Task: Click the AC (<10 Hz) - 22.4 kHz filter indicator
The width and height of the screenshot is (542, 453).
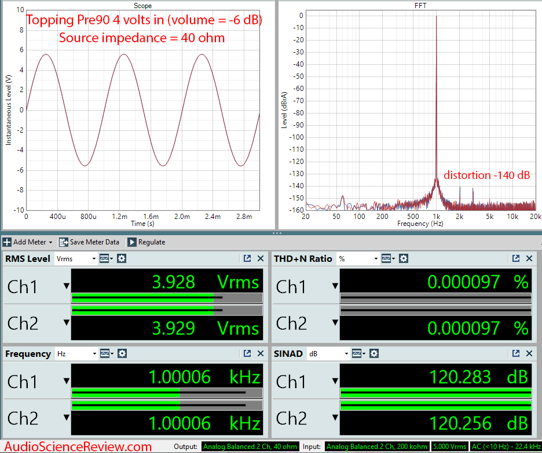Action: point(506,447)
